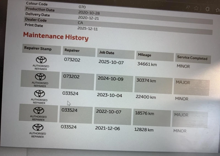Add page to favorites with star icon
This screenshot has width=220, height=156.
(196, 8)
